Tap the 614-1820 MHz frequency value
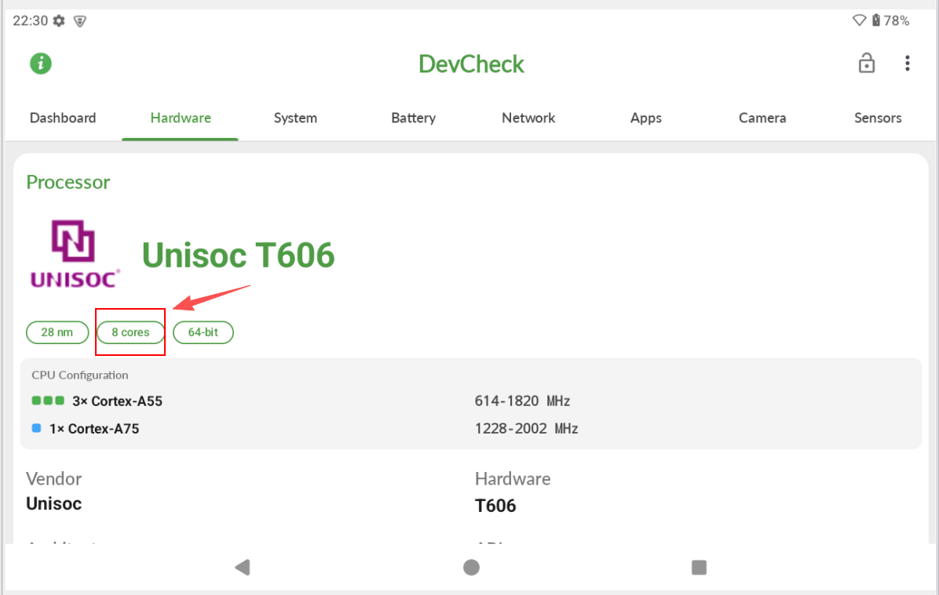The image size is (939, 595). click(x=522, y=401)
